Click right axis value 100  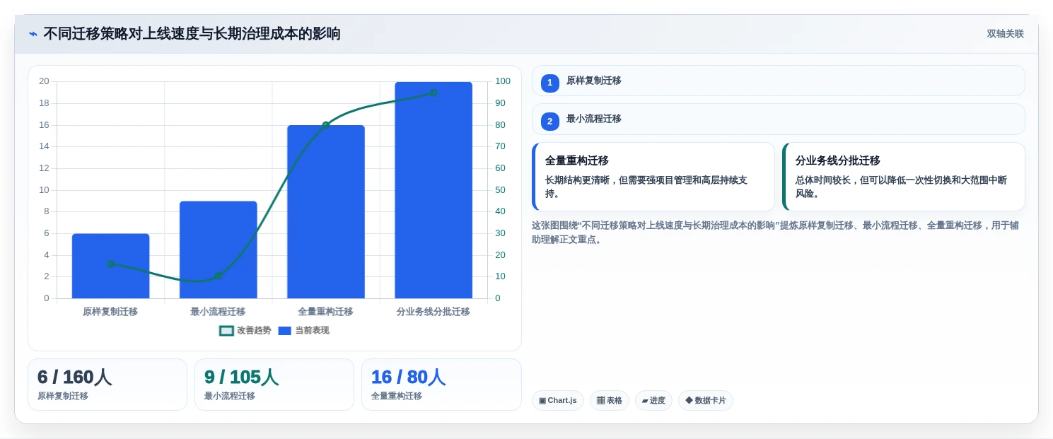[x=503, y=81]
